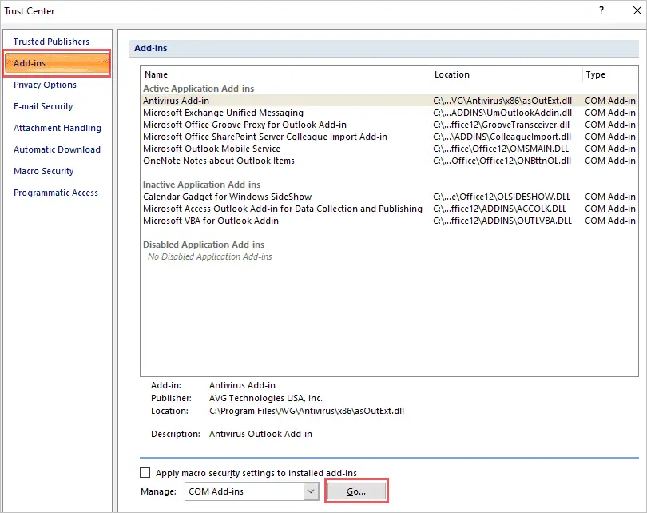
Task: Open Privacy Options section
Action: [45, 85]
